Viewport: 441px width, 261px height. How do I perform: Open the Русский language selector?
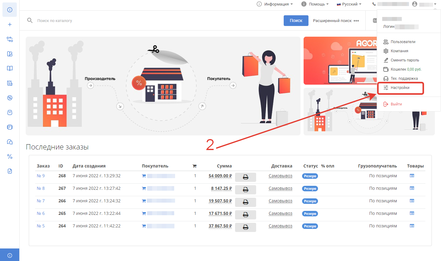coord(349,4)
